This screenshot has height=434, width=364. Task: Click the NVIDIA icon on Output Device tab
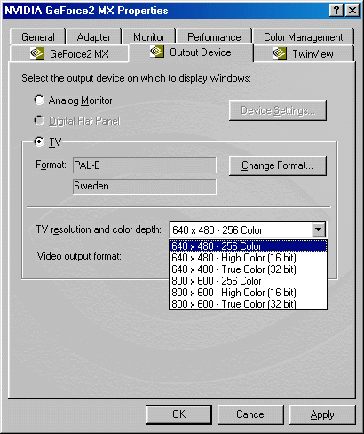coord(157,52)
